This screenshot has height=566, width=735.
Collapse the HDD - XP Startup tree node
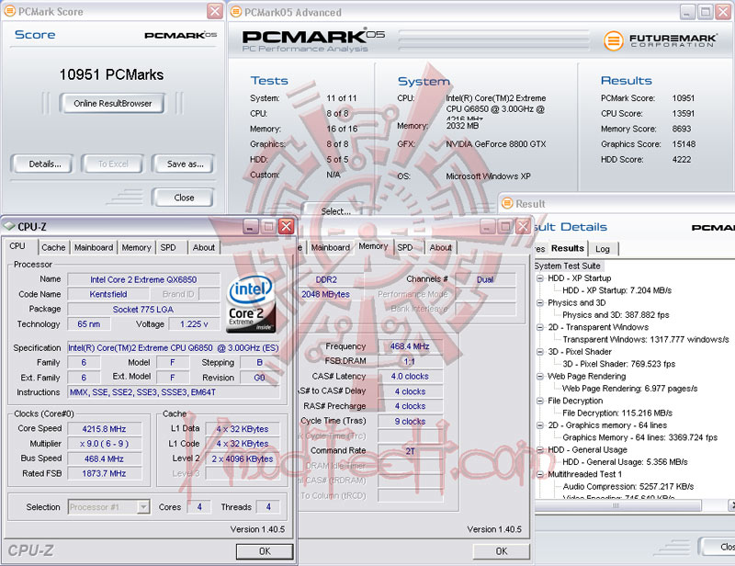[540, 278]
